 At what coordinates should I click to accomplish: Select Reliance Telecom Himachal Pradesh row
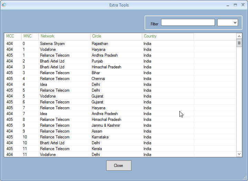click(x=120, y=119)
